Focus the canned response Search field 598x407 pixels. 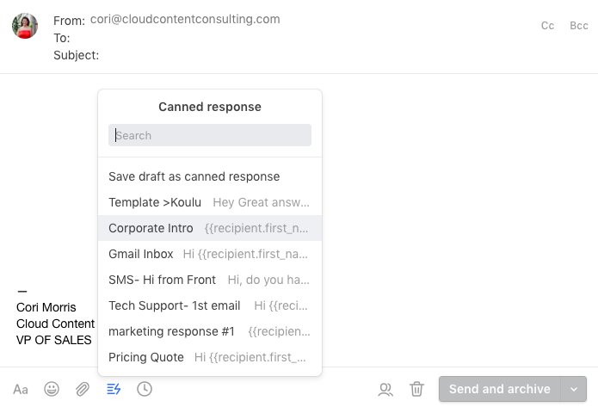coord(210,135)
